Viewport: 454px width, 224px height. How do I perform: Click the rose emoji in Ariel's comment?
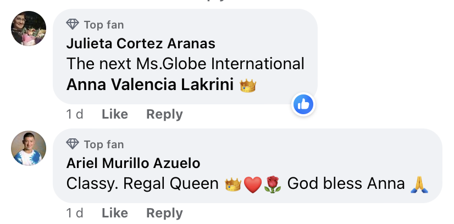[x=273, y=184]
